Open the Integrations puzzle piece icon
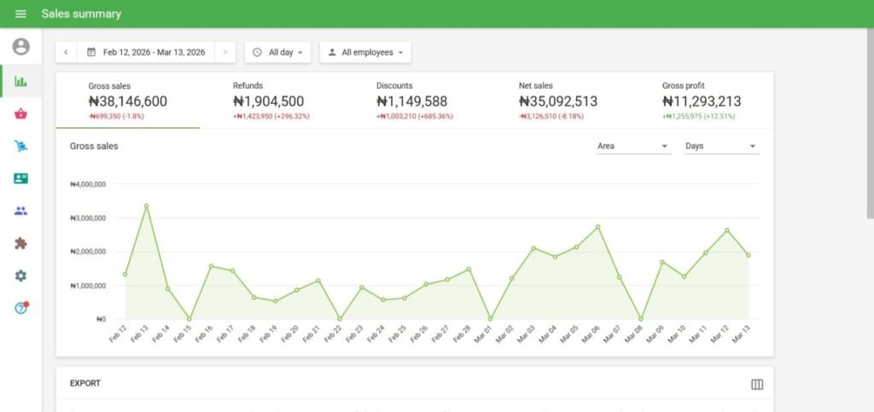Image resolution: width=874 pixels, height=412 pixels. point(20,243)
